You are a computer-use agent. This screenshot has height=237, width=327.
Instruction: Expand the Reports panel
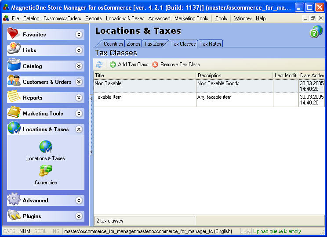(79, 98)
